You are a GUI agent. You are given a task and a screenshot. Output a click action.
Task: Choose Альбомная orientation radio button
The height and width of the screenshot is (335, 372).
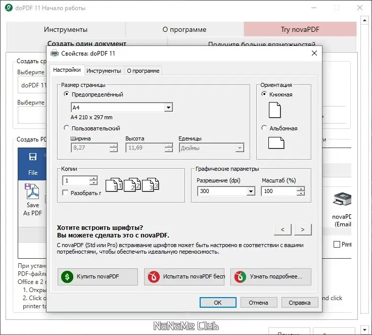(264, 128)
